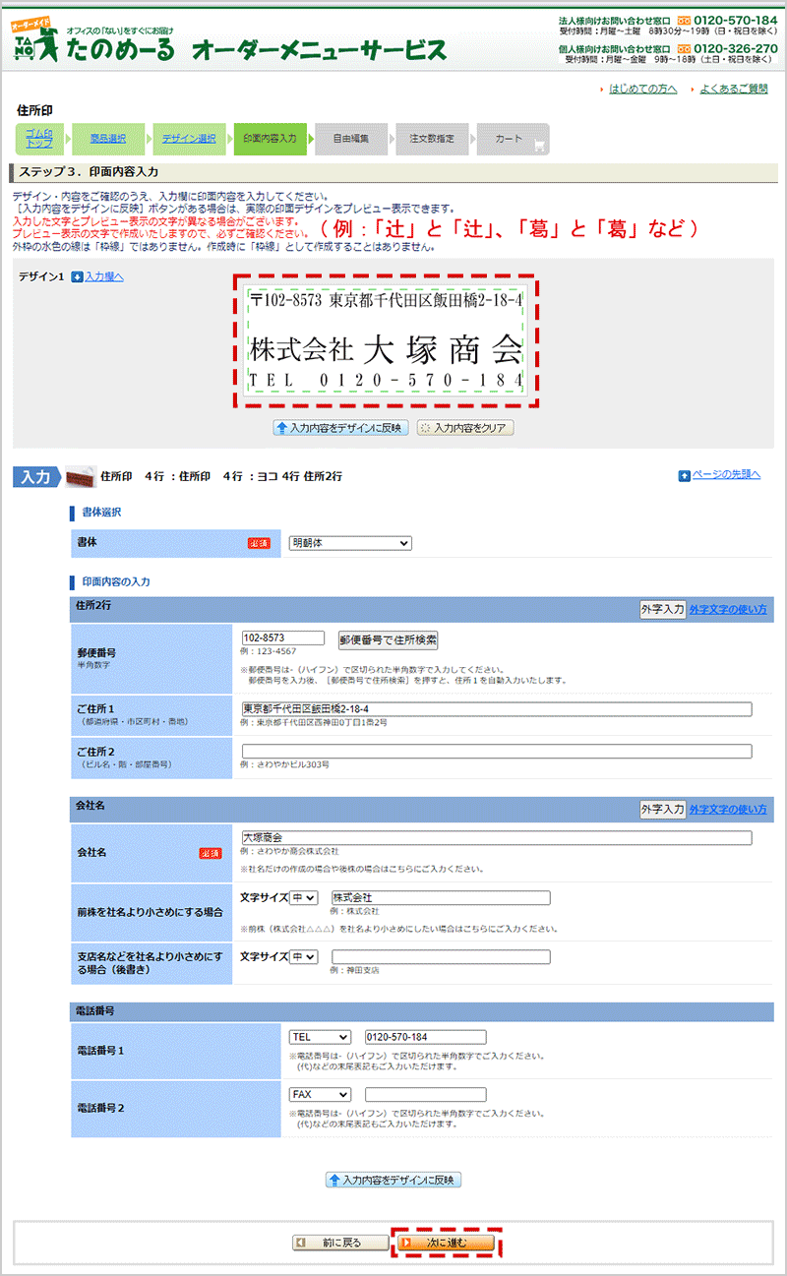Click lower 入力内容をデザインに反映 button
This screenshot has width=787, height=1276.
(x=393, y=1180)
